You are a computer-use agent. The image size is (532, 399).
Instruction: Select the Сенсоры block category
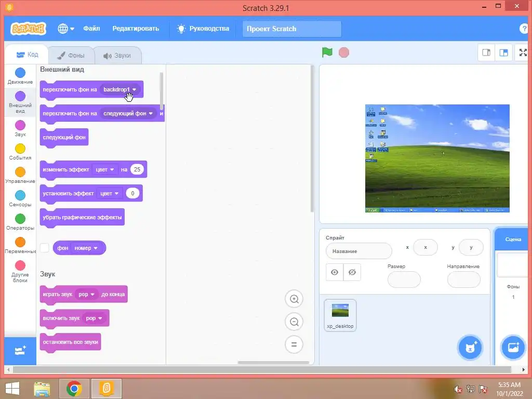[x=20, y=198]
